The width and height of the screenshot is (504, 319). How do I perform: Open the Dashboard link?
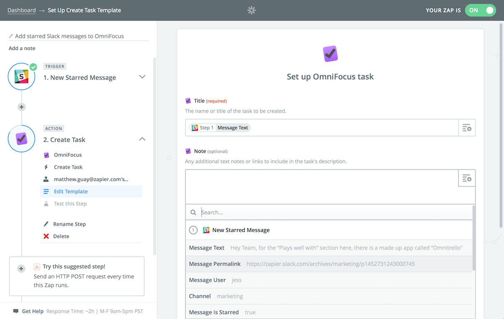[x=21, y=10]
